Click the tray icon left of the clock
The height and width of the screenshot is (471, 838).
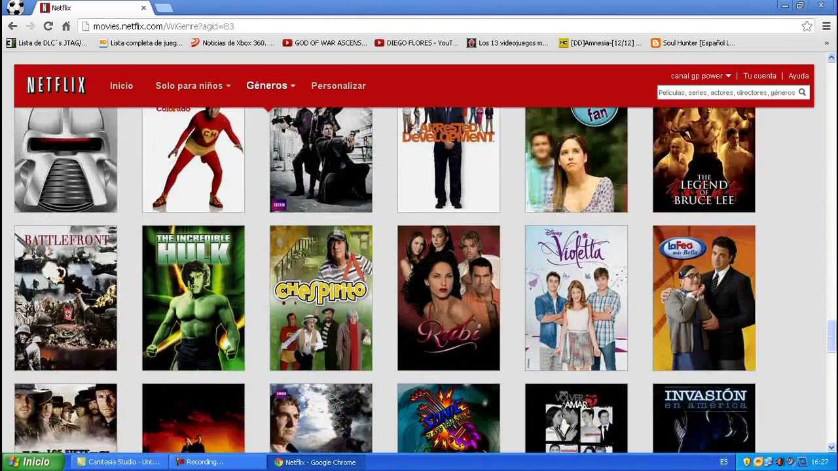pyautogui.click(x=802, y=462)
